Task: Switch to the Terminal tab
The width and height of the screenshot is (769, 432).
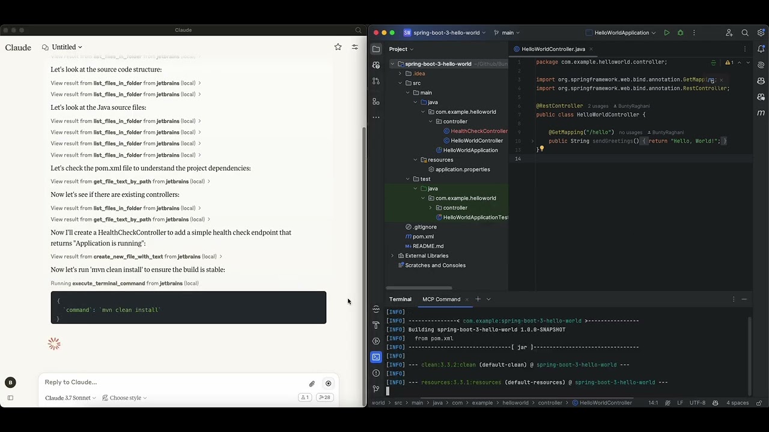Action: click(x=400, y=299)
